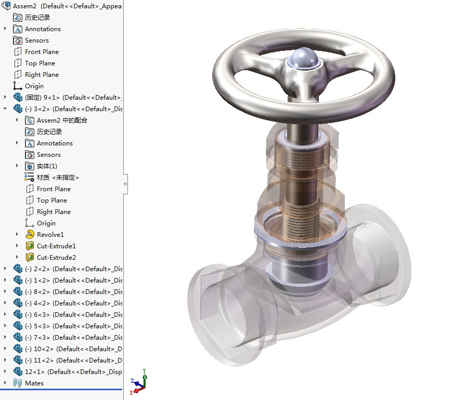Select component (-) 7<3> in the tree
This screenshot has width=453, height=400.
(x=74, y=338)
